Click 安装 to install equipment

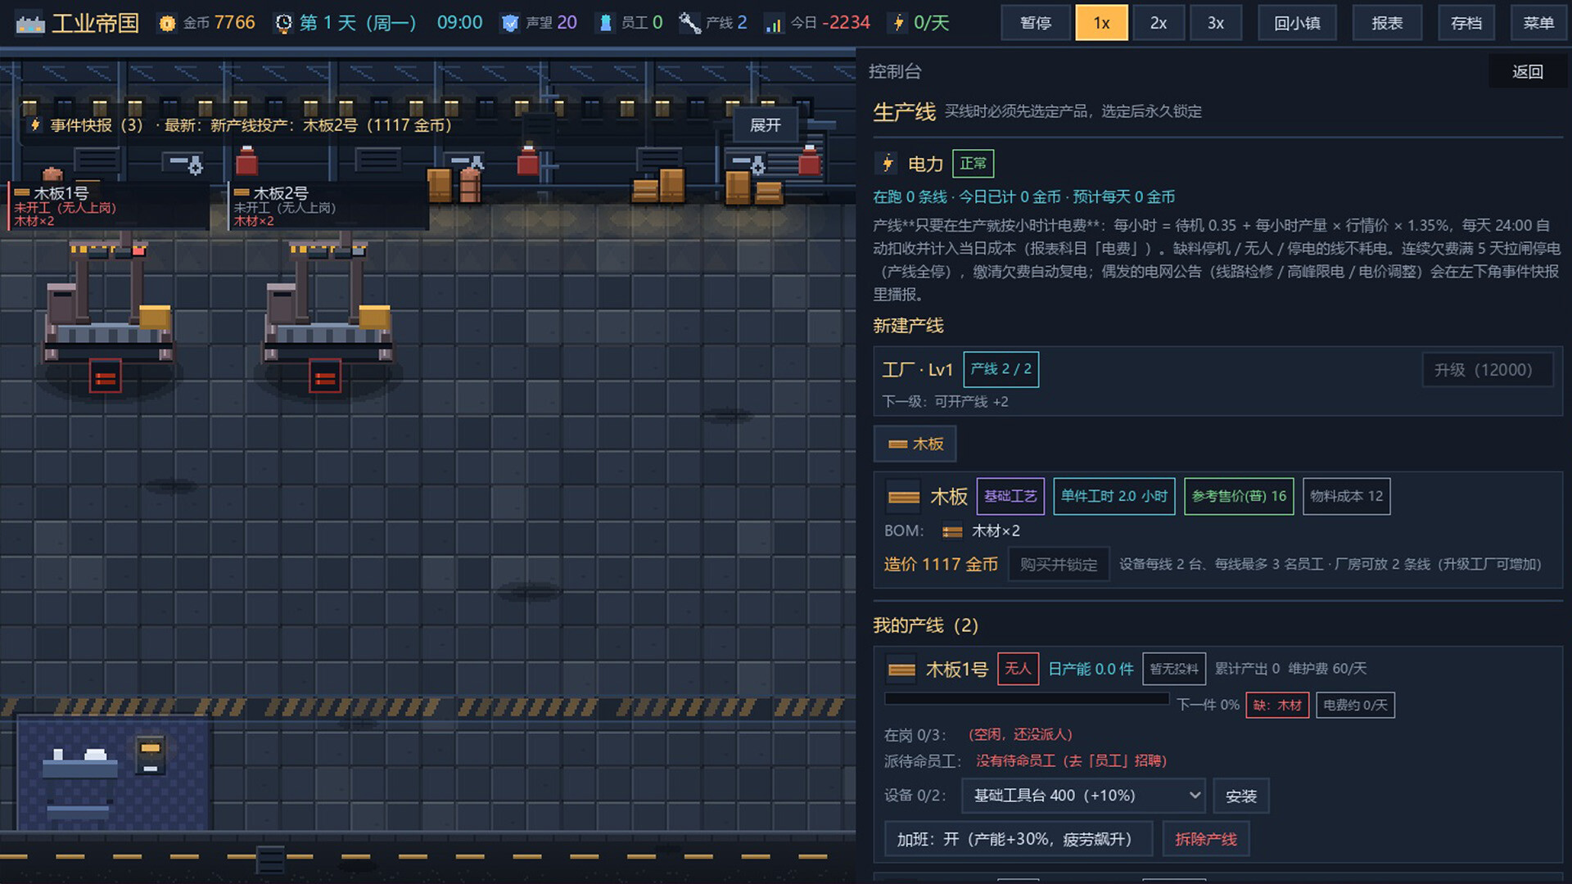click(x=1241, y=796)
